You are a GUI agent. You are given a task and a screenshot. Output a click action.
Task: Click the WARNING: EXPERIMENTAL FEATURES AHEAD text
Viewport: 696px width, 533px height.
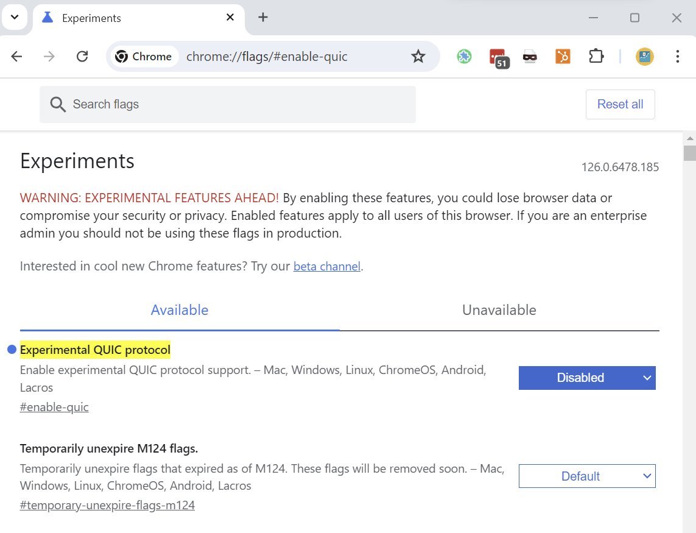tap(149, 197)
